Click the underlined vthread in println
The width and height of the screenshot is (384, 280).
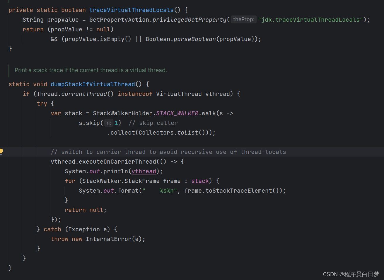[x=144, y=171]
